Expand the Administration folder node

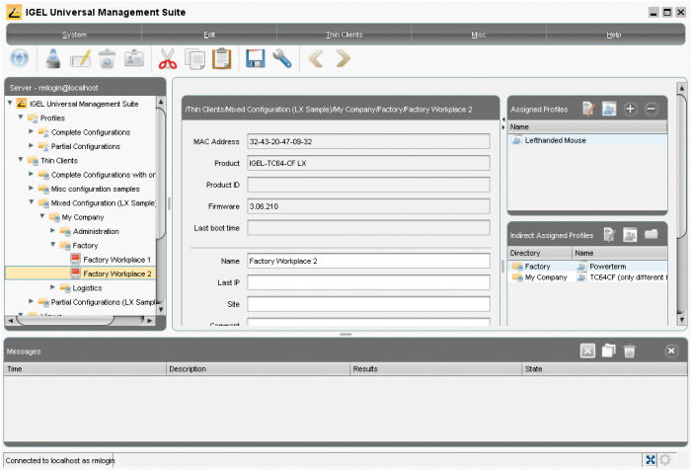click(x=52, y=231)
